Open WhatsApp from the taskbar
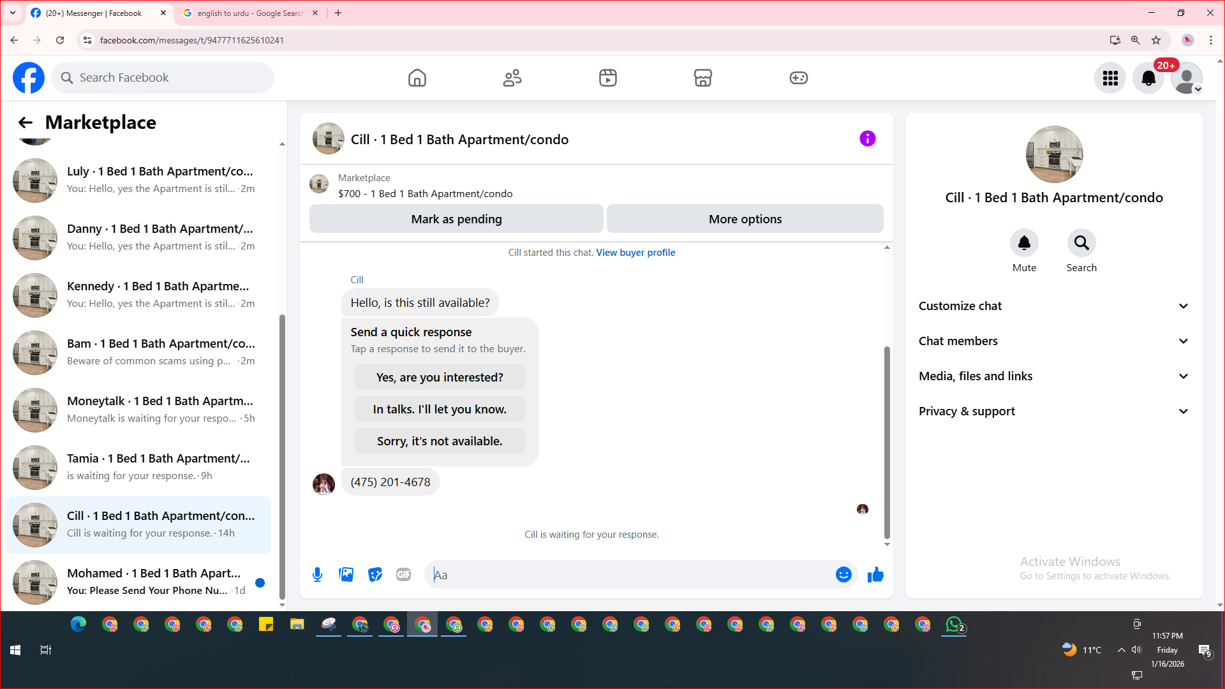This screenshot has height=689, width=1225. [x=954, y=625]
